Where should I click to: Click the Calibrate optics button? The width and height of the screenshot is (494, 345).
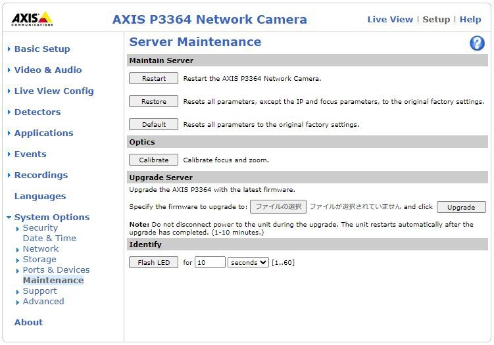[x=153, y=160]
